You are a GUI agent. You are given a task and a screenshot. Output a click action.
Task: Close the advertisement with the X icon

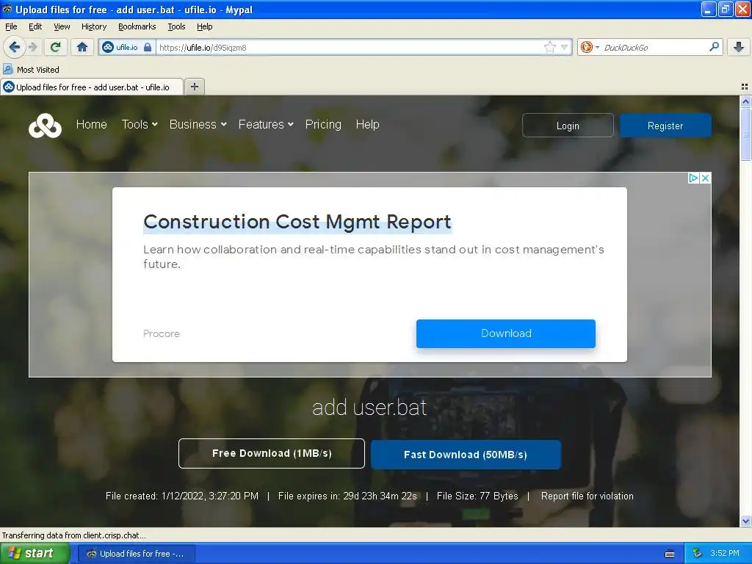tap(705, 178)
